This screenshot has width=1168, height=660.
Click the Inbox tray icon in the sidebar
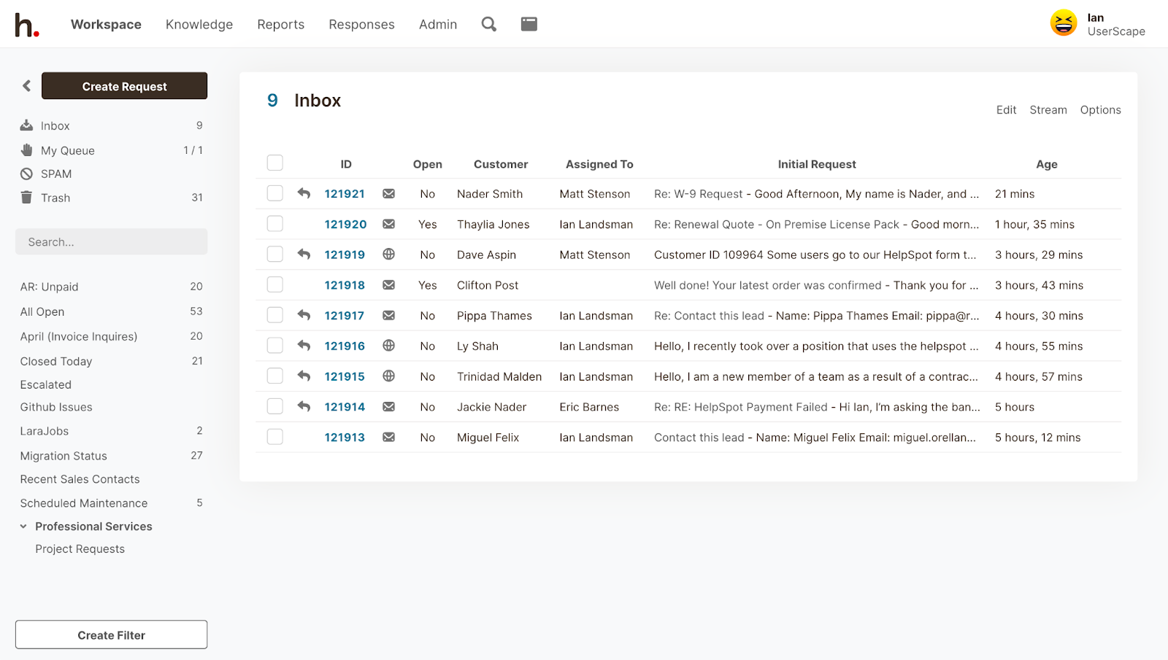coord(26,124)
